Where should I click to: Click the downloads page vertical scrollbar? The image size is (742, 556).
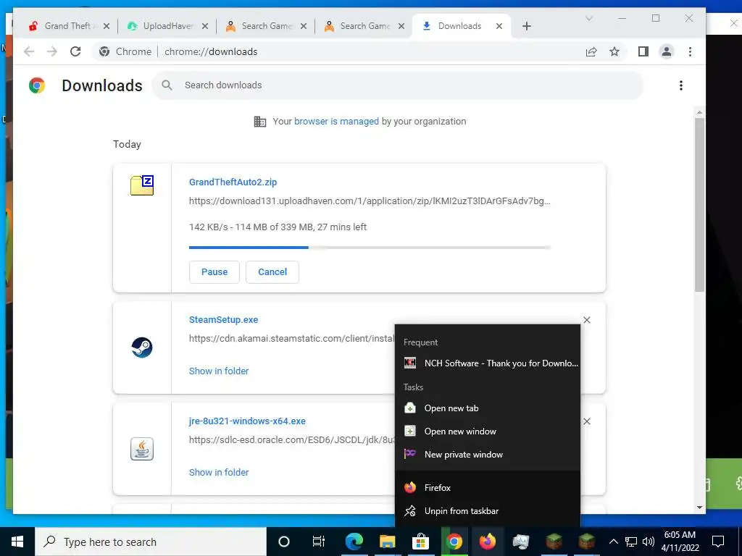click(x=699, y=203)
